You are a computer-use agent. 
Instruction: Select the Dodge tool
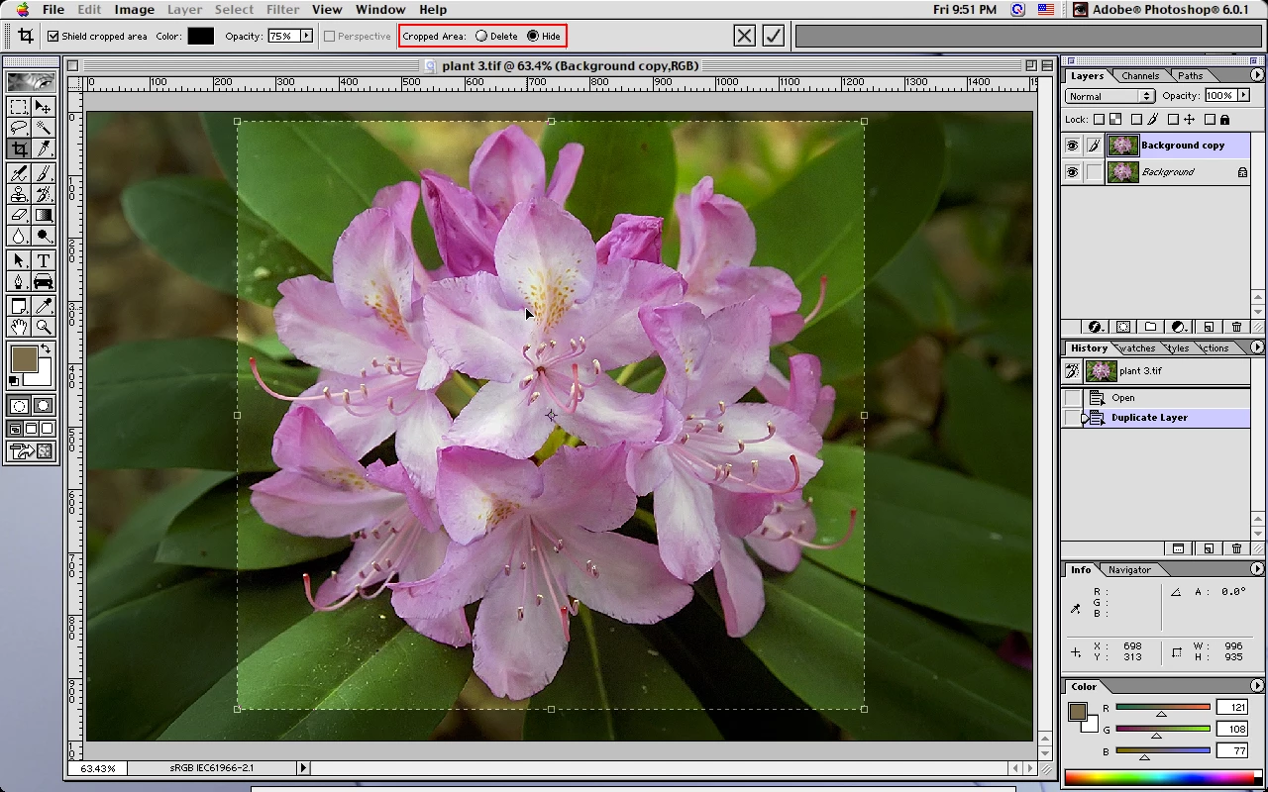click(44, 236)
